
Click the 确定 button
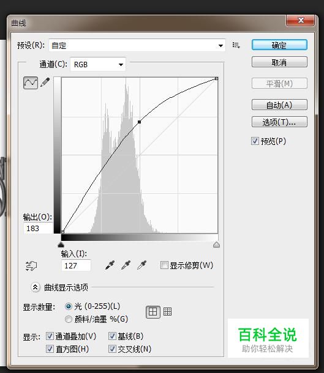[279, 45]
